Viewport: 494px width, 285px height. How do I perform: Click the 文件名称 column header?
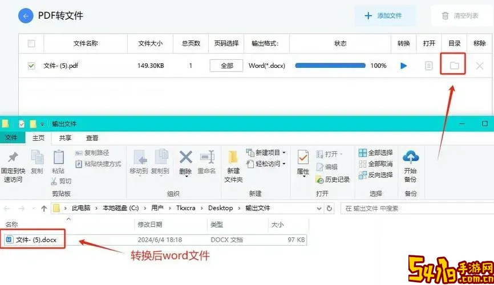(x=86, y=43)
